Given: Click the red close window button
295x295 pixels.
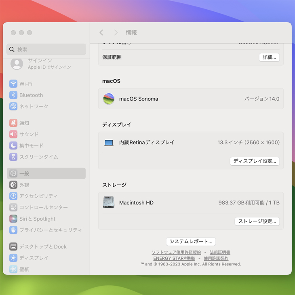Looking at the screenshot, I should [x=13, y=33].
